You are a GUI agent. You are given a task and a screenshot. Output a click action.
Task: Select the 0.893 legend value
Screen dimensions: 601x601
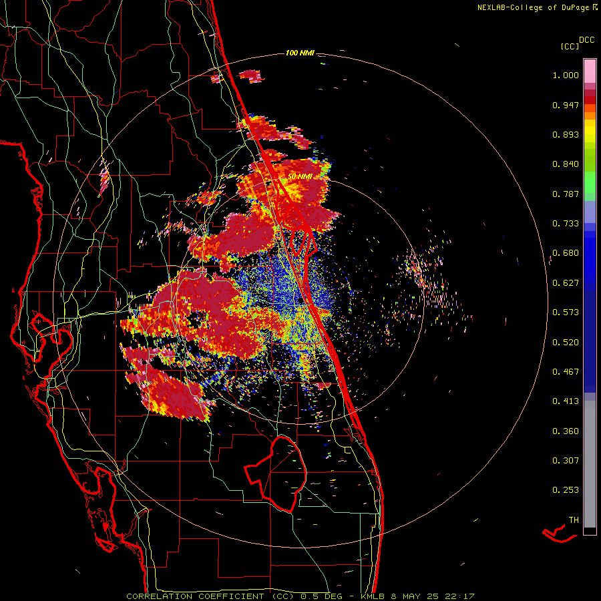click(566, 134)
